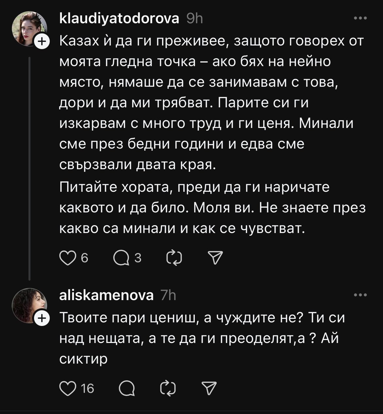Reply to aliskamenova's comment

(126, 388)
